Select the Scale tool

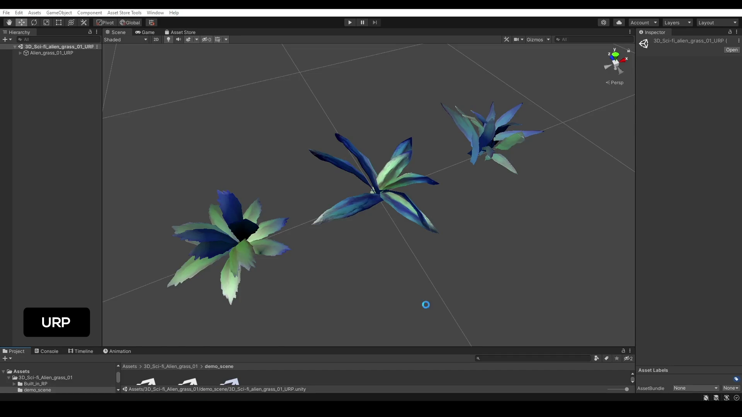46,22
